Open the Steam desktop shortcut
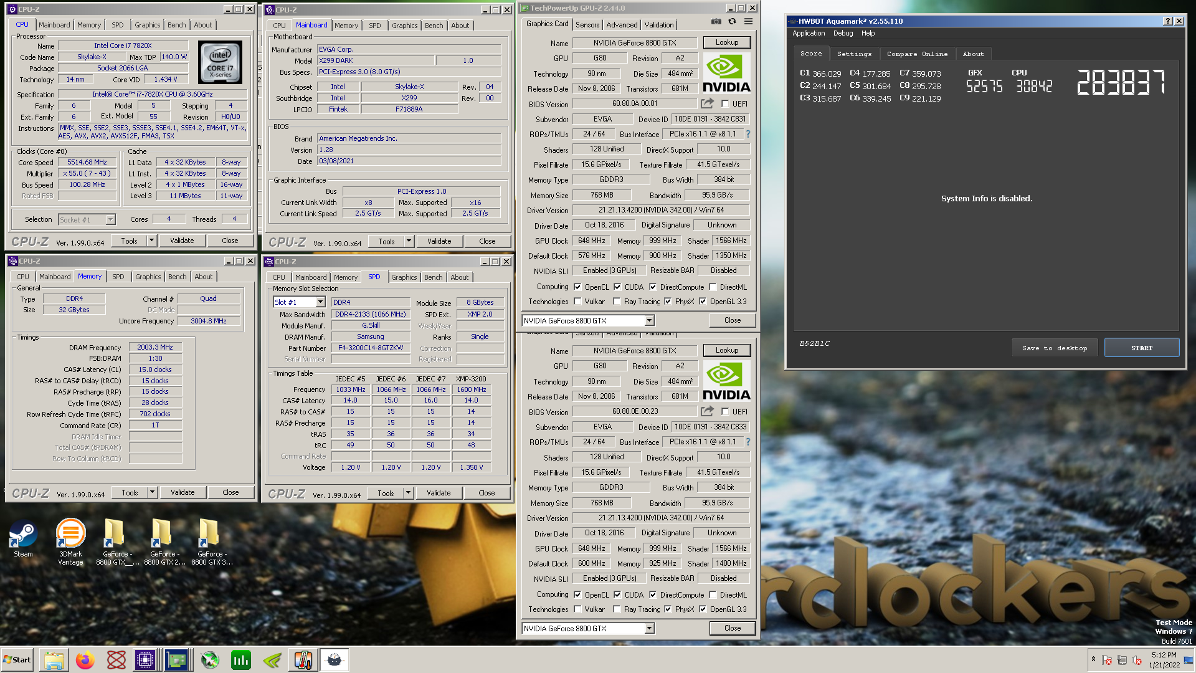 [x=23, y=538]
